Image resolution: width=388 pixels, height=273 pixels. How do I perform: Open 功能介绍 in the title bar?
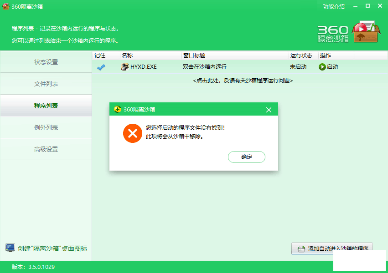click(334, 6)
